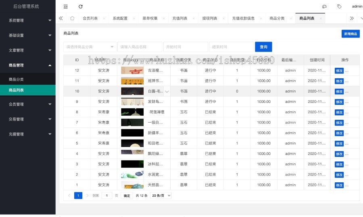Expand the 基础设置 sidebar menu
The image size is (363, 217).
[x=28, y=35]
